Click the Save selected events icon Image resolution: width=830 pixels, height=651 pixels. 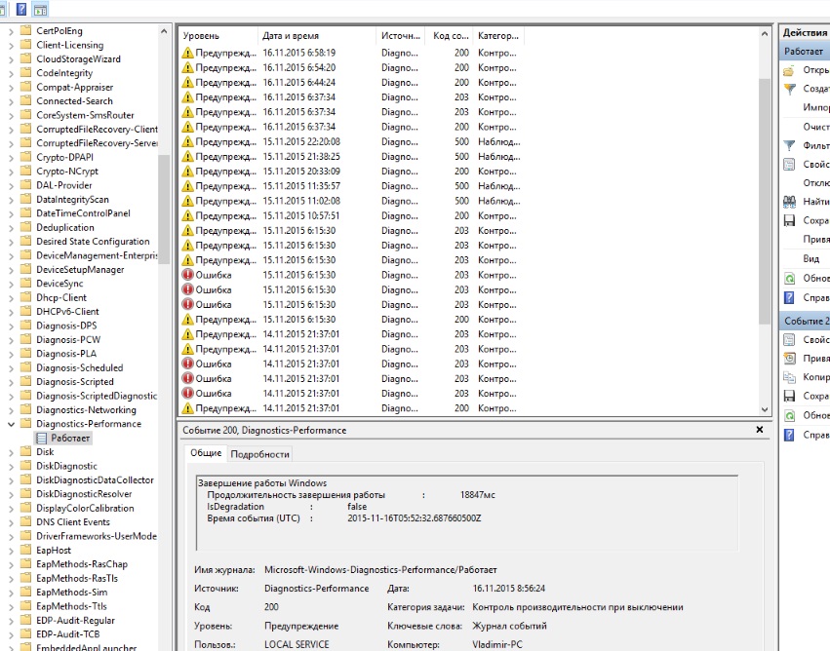pos(789,396)
